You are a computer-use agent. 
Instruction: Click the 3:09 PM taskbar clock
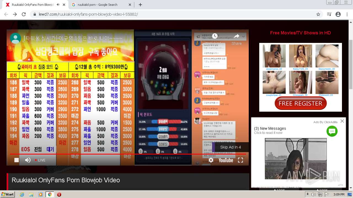pyautogui.click(x=339, y=194)
